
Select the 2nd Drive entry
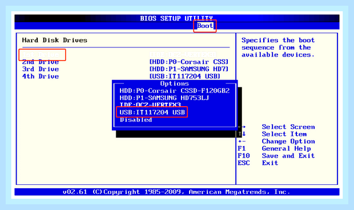coord(41,62)
